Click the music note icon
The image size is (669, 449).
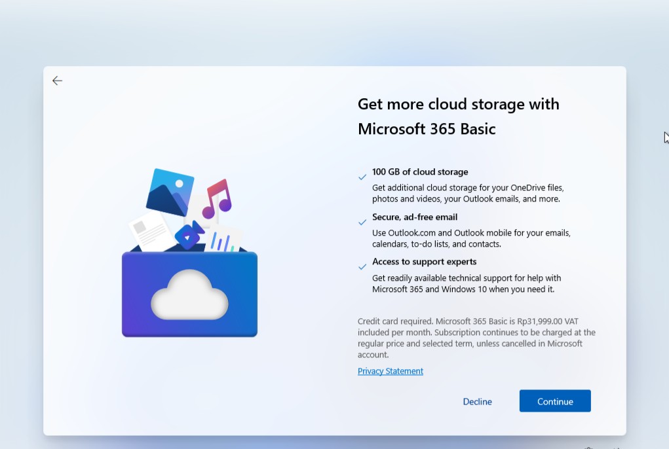pyautogui.click(x=216, y=199)
